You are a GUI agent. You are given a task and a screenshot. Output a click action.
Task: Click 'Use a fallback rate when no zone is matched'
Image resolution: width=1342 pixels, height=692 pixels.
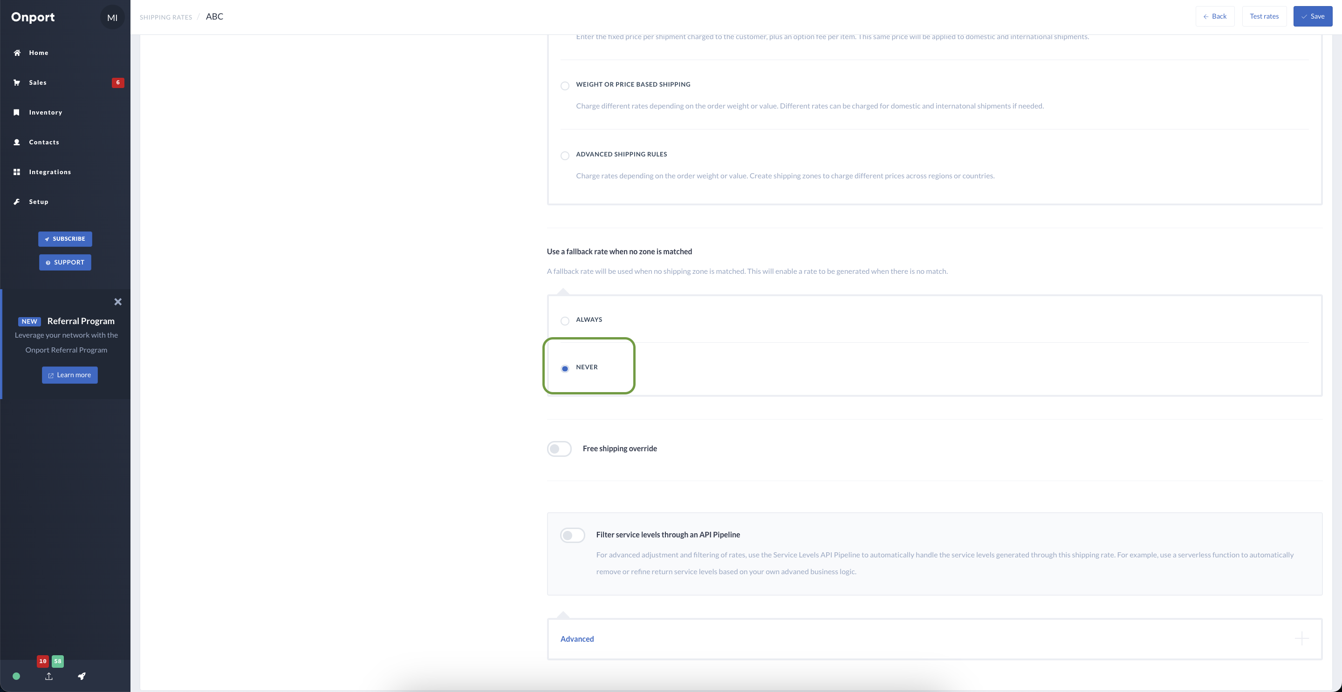pyautogui.click(x=619, y=251)
